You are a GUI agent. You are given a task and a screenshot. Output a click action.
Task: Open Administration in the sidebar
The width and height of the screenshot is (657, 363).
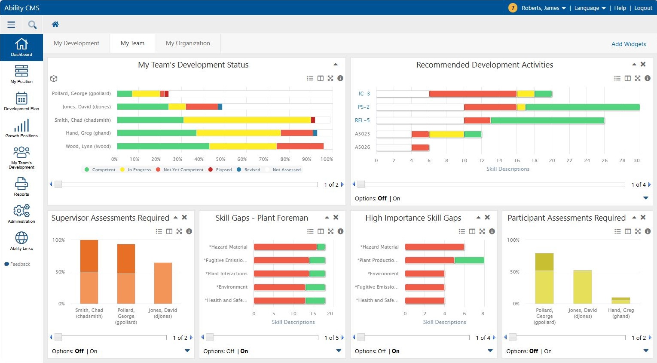pyautogui.click(x=21, y=214)
